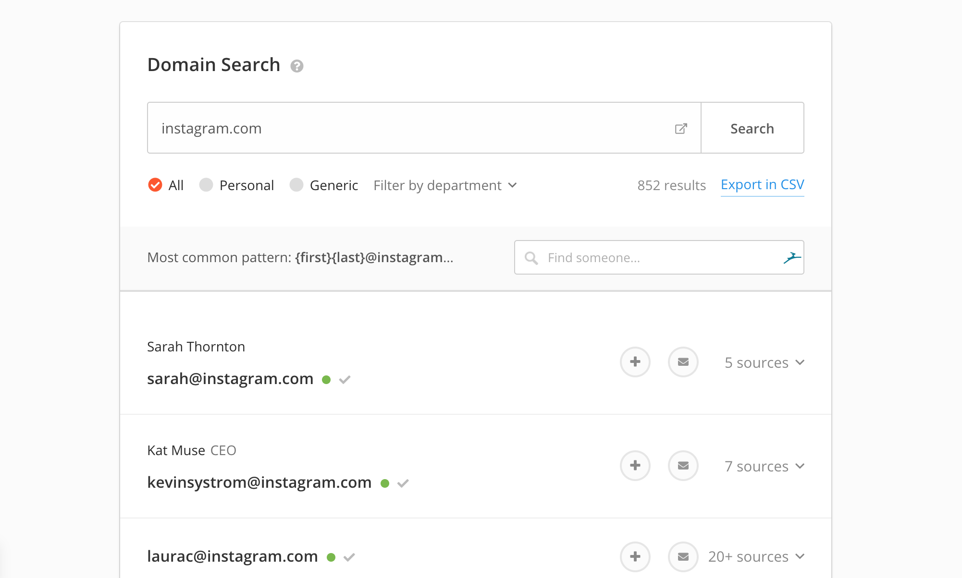962x578 pixels.
Task: Expand 20+ sources for laurac
Action: pos(756,556)
